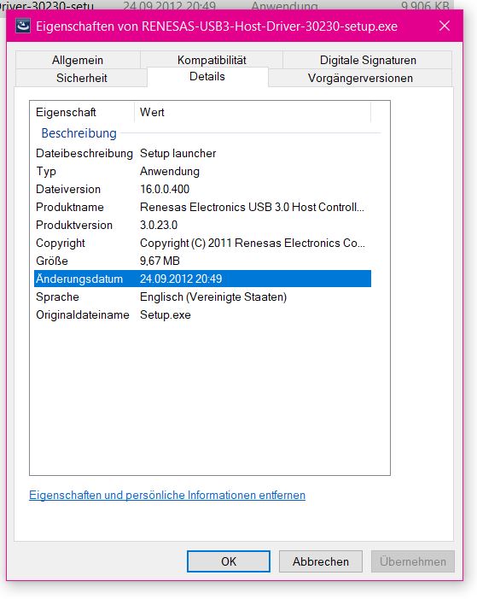Select the Dateibeschreibung row
Image resolution: width=477 pixels, height=599 pixels.
tap(202, 153)
